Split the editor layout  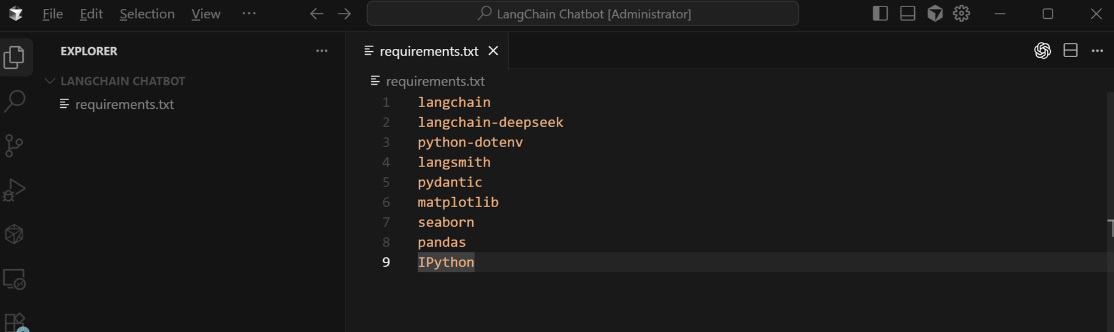tap(1070, 51)
